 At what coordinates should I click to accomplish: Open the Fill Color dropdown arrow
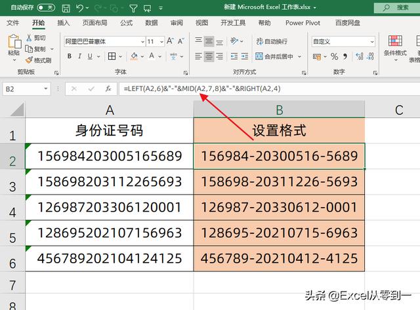pos(142,56)
